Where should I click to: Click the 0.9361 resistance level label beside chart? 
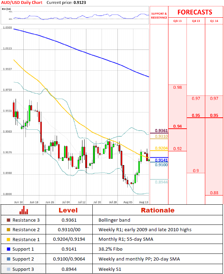[x=161, y=131]
